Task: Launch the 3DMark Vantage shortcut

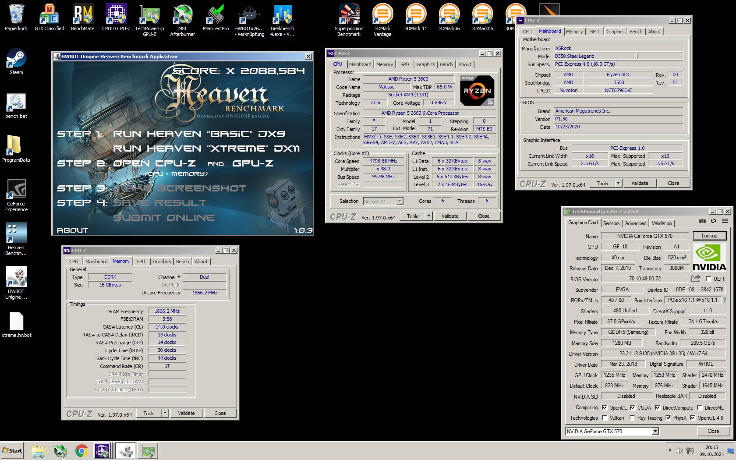Action: point(382,20)
